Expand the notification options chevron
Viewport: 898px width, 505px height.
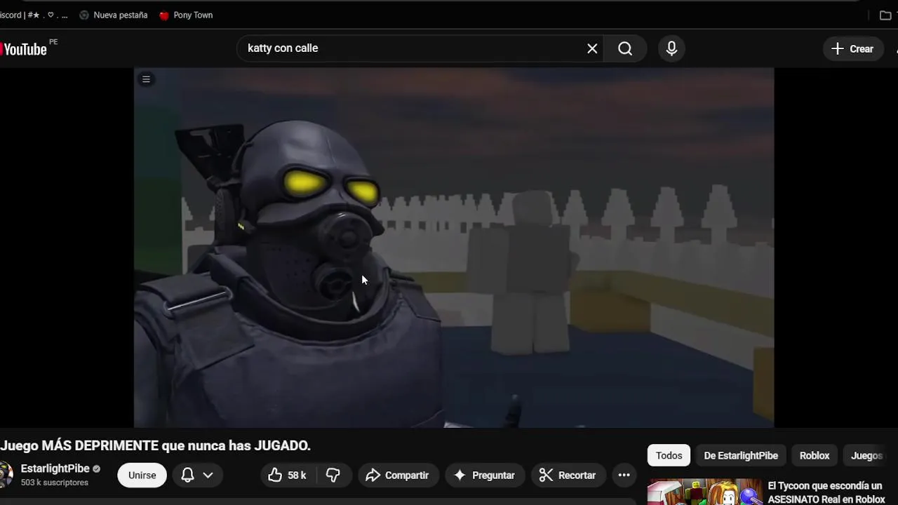208,475
